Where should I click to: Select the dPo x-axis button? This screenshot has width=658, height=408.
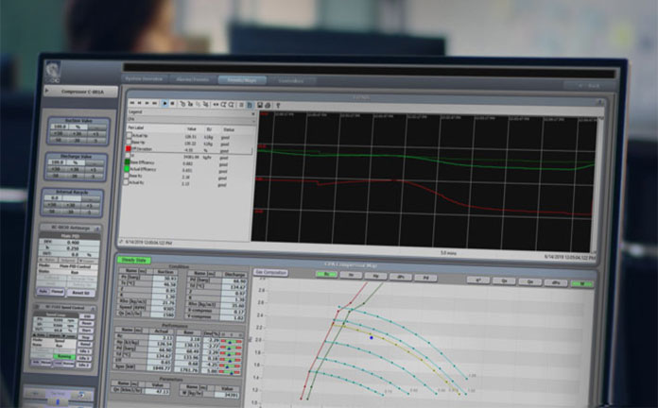point(556,283)
